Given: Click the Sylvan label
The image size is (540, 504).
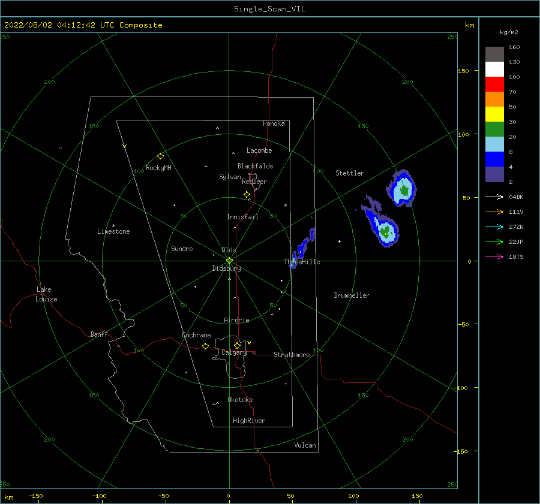Looking at the screenshot, I should tap(230, 177).
